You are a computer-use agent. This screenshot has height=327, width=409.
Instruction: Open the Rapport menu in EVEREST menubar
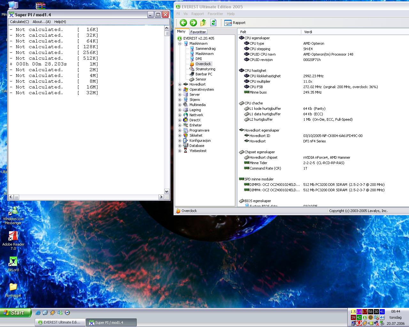(x=197, y=14)
